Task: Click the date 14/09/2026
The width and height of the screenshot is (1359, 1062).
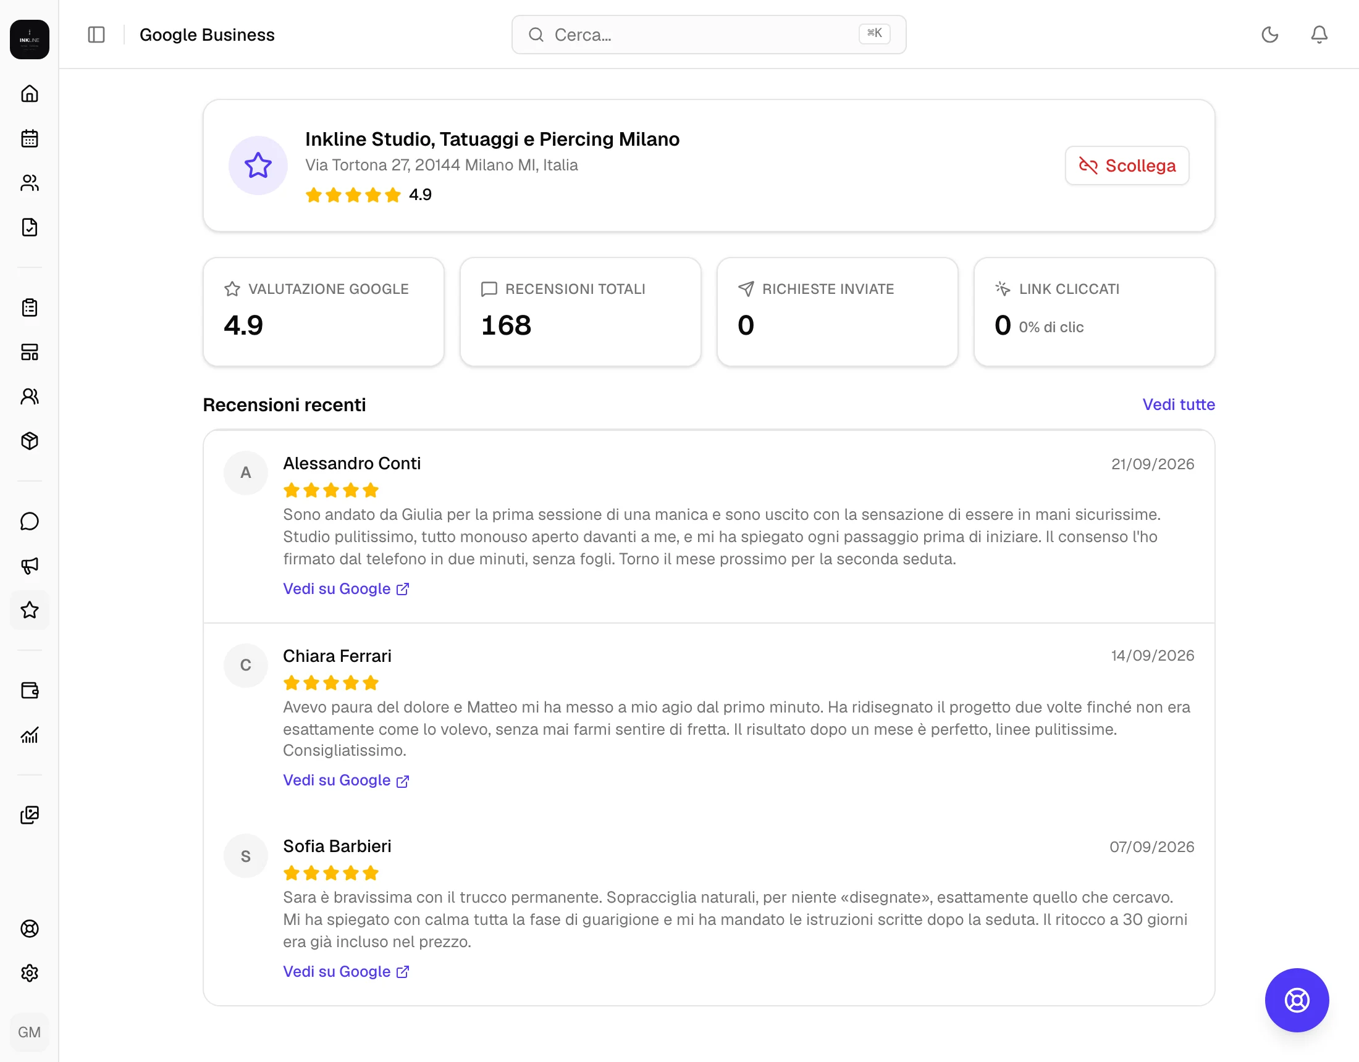Action: [1153, 656]
